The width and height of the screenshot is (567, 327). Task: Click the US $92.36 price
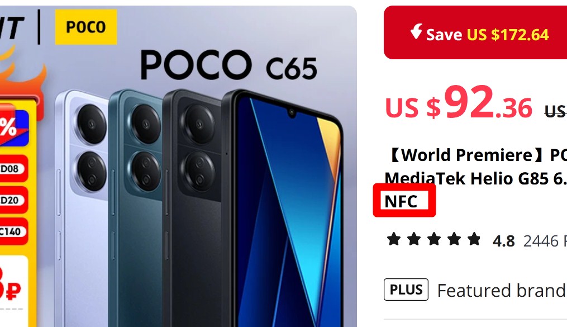click(459, 103)
